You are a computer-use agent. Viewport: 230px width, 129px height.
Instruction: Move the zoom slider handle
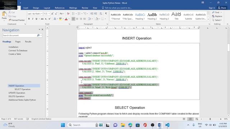[x=210, y=119]
